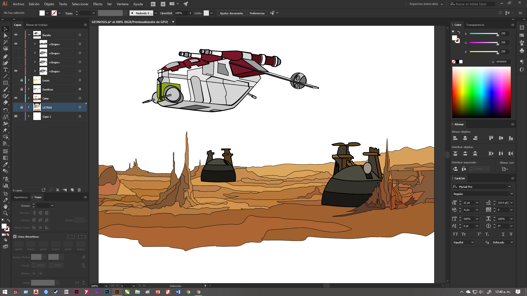This screenshot has width=527, height=296.
Task: Select the Pen tool
Action: pos(5,56)
